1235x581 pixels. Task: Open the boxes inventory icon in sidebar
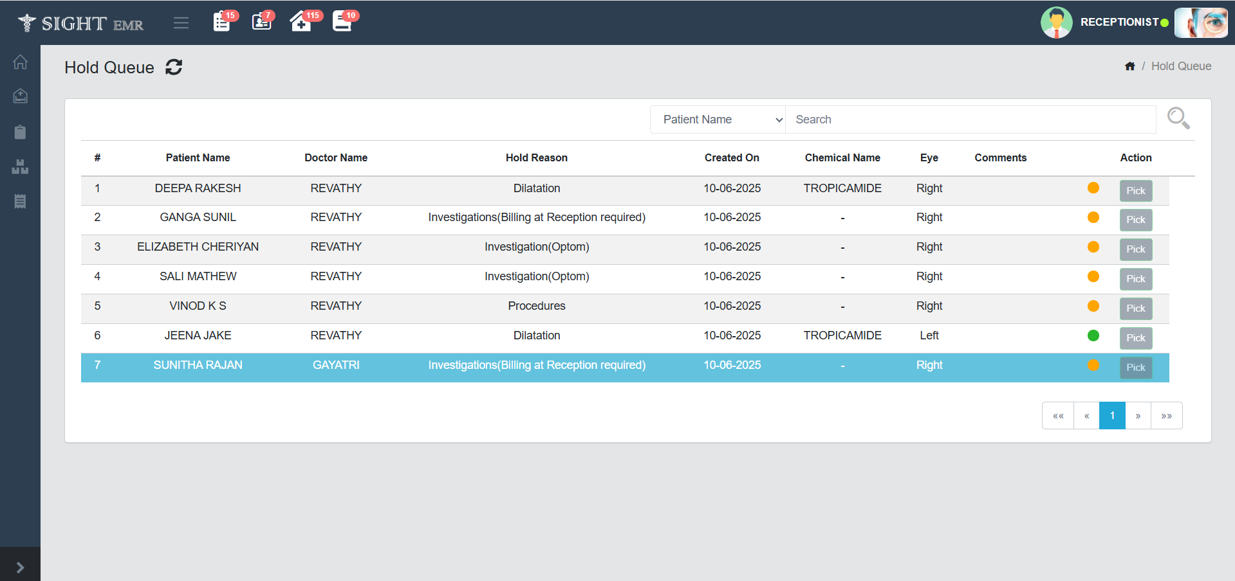20,167
